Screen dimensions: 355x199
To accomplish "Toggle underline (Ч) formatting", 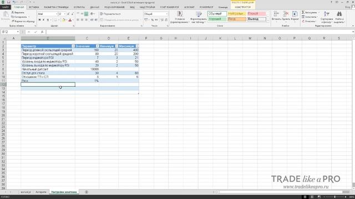I will 48,20.
